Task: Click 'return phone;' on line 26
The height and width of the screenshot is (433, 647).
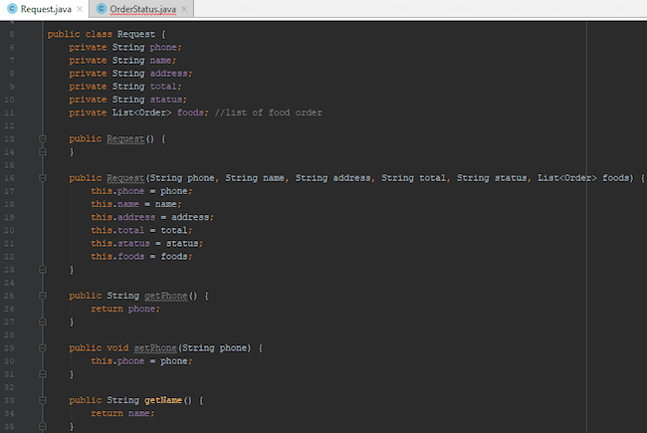Action: pyautogui.click(x=125, y=309)
